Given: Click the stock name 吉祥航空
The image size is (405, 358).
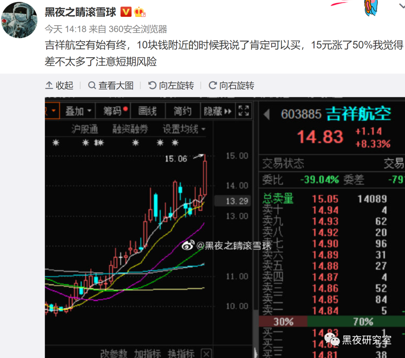Looking at the screenshot, I should click(x=358, y=113).
